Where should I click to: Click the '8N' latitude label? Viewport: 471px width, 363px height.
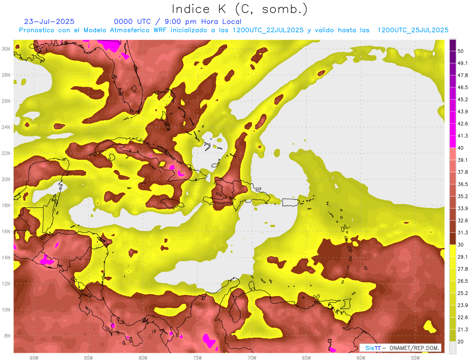(x=7, y=336)
